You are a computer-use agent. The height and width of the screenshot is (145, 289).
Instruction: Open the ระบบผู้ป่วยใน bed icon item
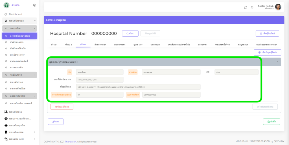click(19, 112)
